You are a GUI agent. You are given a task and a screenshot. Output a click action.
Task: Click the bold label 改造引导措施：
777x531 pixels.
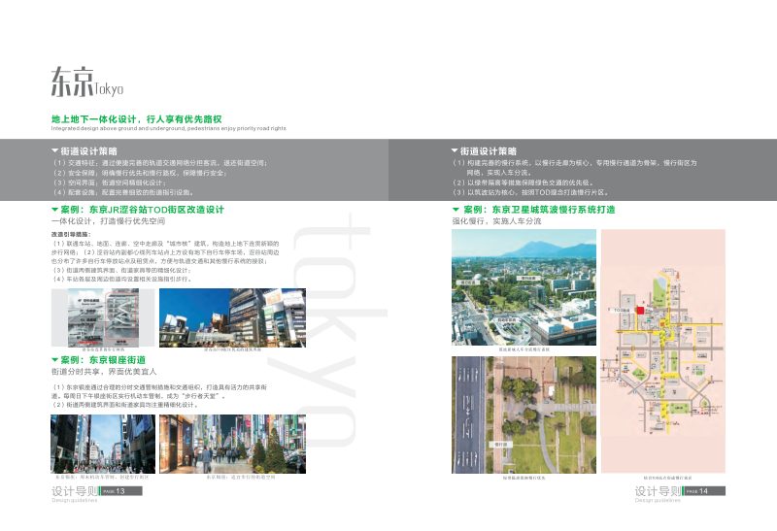(x=71, y=234)
